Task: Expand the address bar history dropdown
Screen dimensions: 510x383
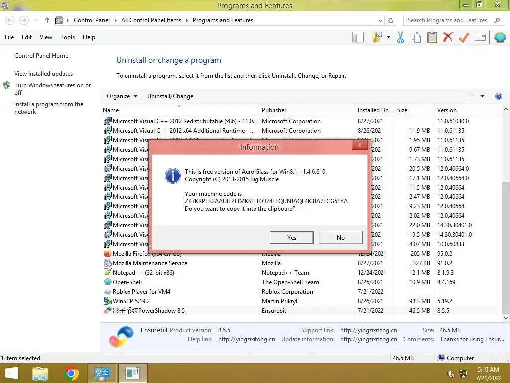Action: point(380,20)
